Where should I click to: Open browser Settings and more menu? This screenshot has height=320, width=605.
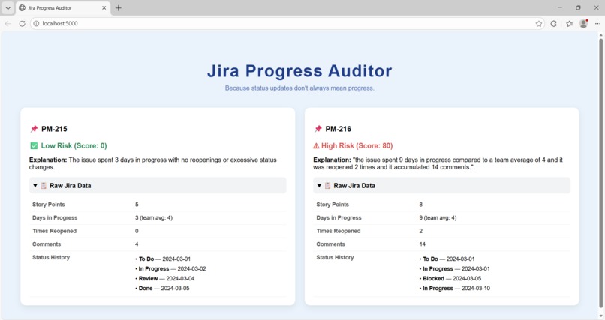(597, 24)
